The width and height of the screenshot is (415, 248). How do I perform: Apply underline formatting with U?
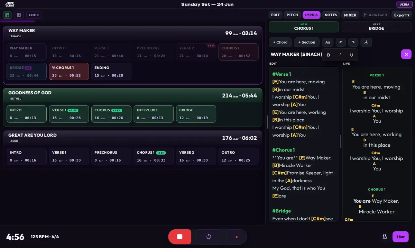[x=351, y=55]
